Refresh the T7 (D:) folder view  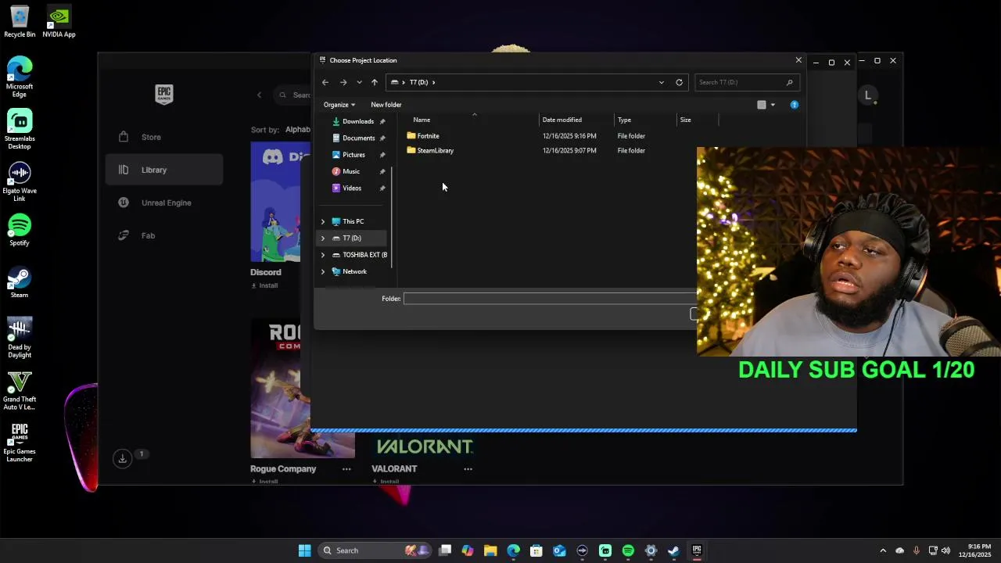[679, 82]
